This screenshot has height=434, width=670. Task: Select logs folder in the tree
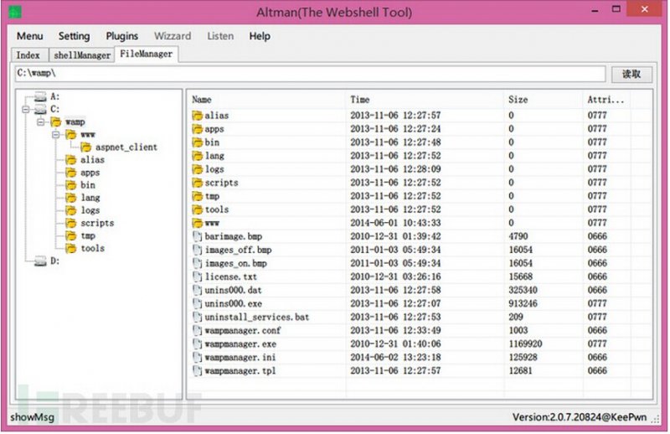[x=90, y=210]
